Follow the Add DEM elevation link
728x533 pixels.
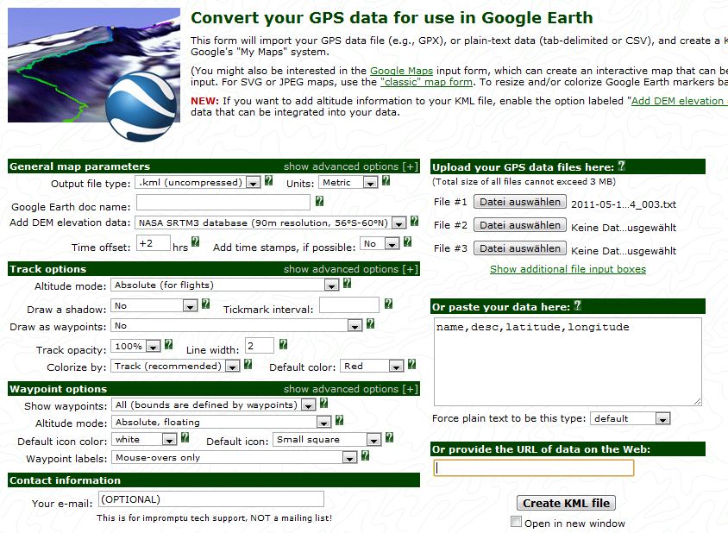(679, 101)
